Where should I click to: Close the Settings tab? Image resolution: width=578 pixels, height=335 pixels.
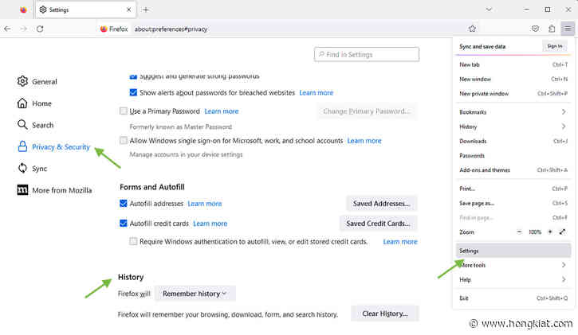[128, 10]
